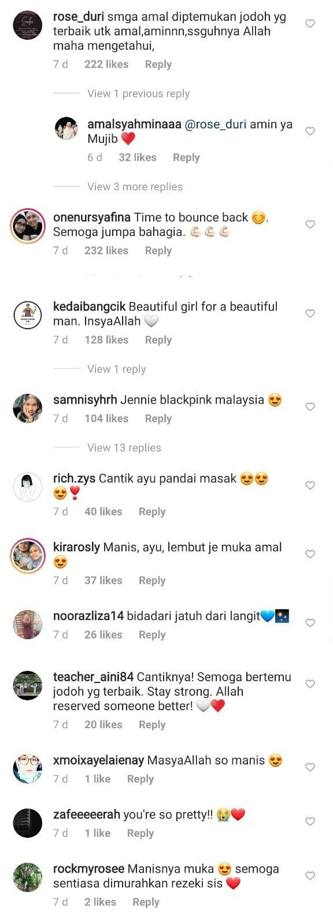Like rose_duri's comment with heart icon
This screenshot has width=333, height=923.
tap(310, 24)
